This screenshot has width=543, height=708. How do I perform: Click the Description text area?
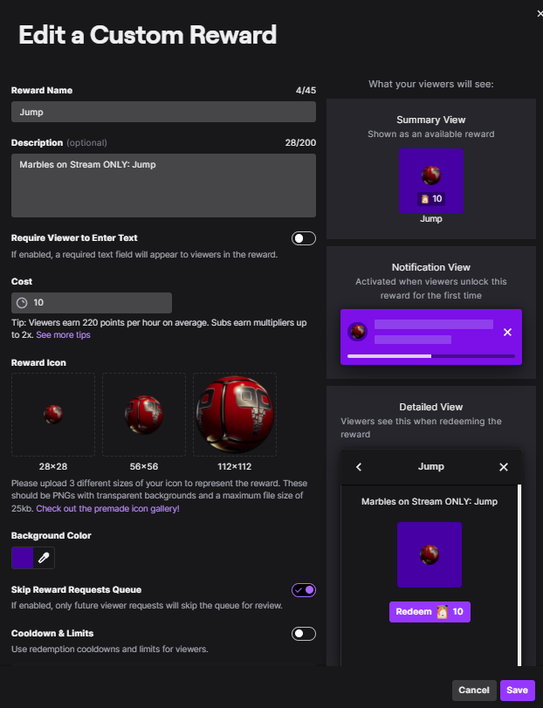coord(163,185)
